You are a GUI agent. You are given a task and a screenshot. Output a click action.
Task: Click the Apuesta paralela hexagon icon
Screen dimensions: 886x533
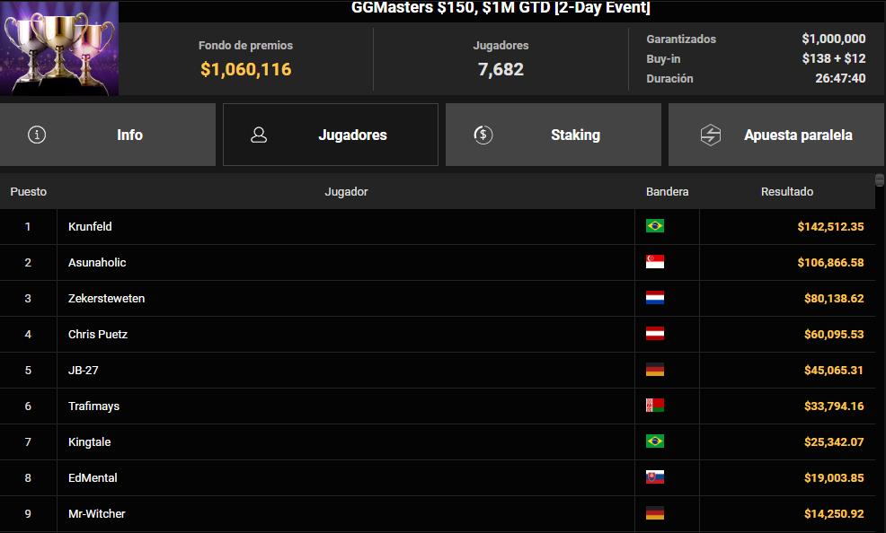coord(710,135)
